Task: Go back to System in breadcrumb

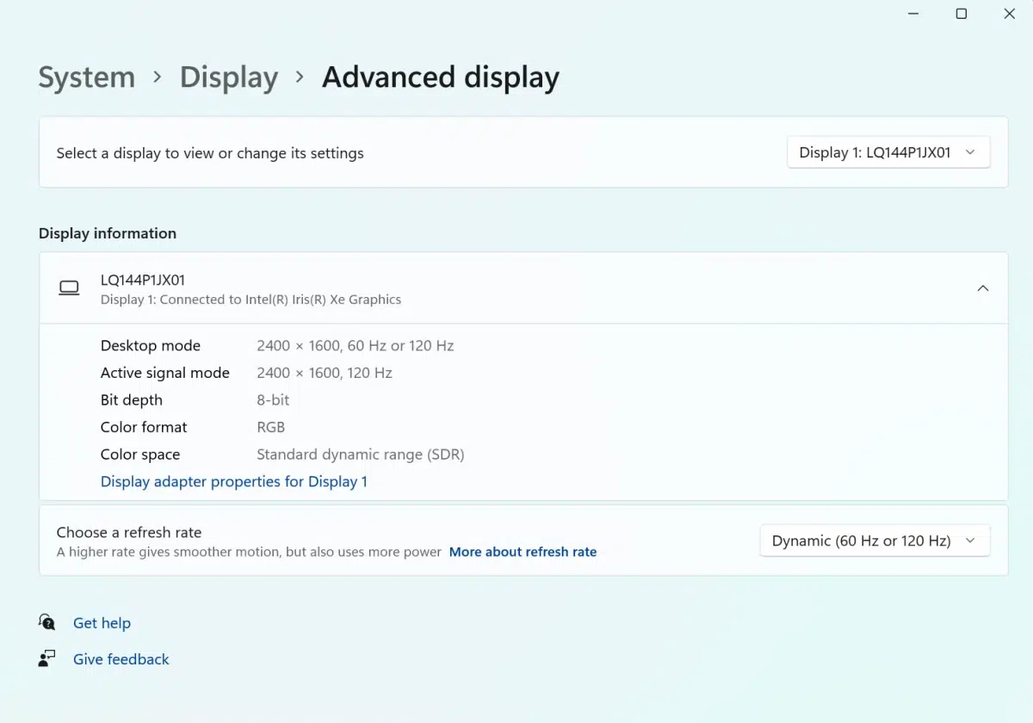Action: 87,77
